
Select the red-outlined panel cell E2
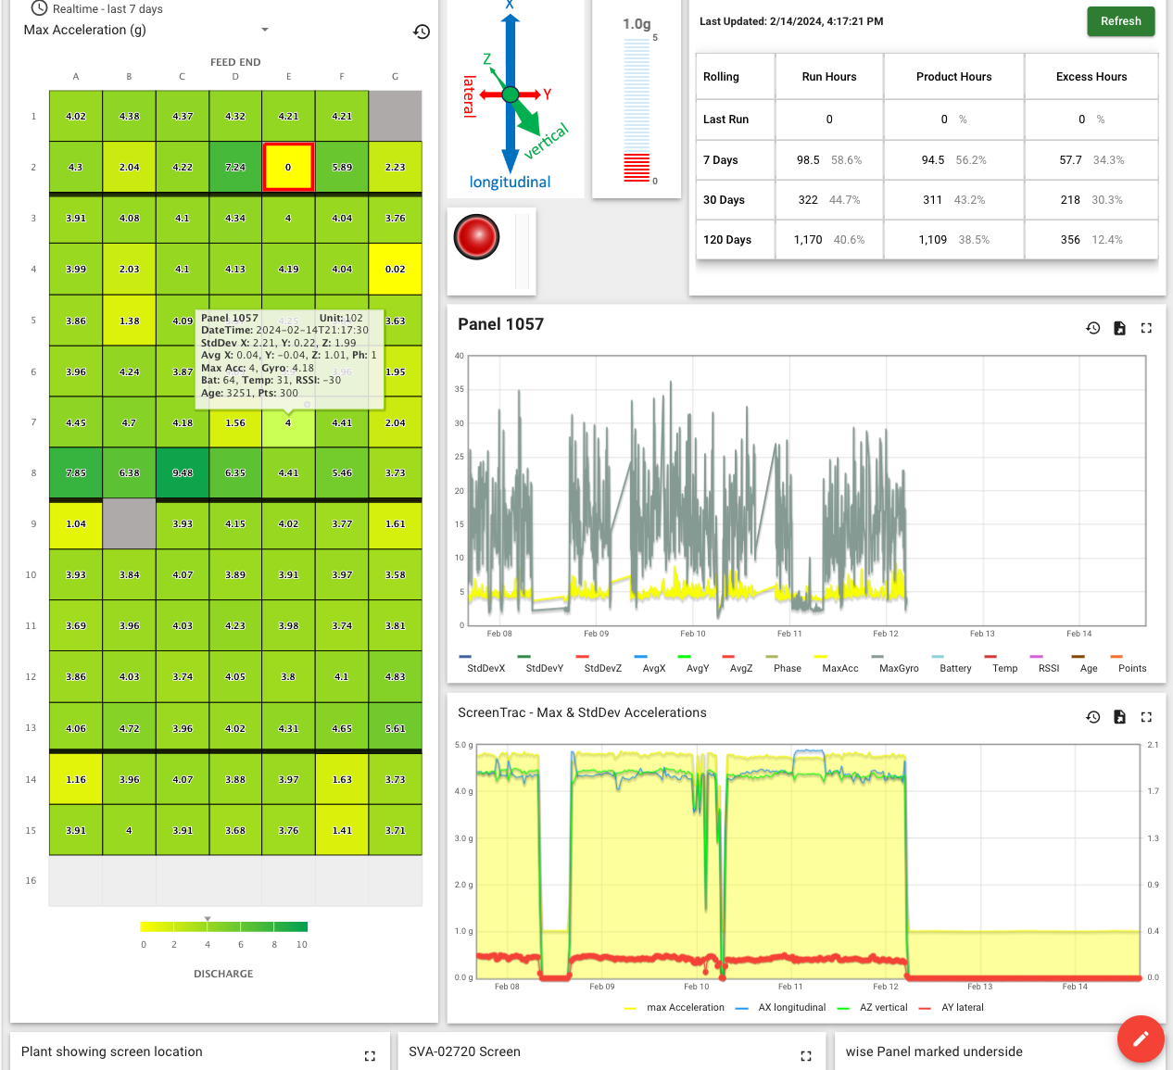[288, 168]
